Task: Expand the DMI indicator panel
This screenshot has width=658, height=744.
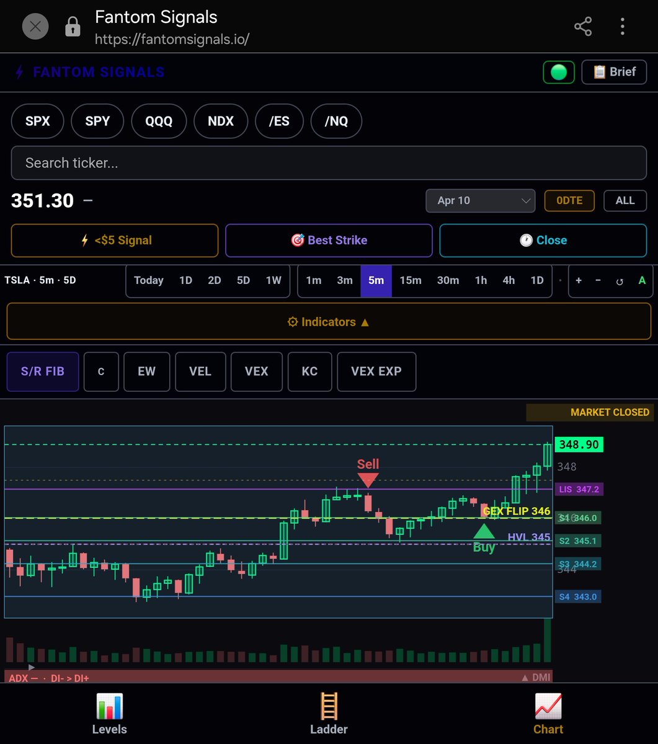Action: (536, 678)
